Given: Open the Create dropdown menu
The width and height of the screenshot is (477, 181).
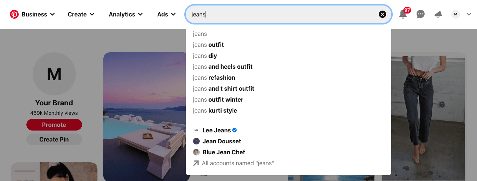Looking at the screenshot, I should coord(81,14).
